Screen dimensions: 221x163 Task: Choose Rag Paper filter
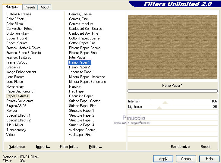(x=77, y=91)
